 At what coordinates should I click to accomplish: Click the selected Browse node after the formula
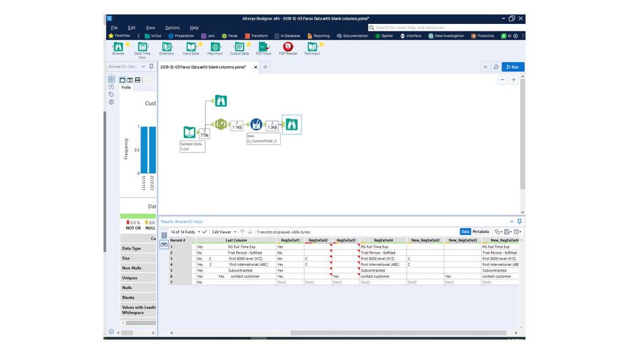tap(292, 125)
